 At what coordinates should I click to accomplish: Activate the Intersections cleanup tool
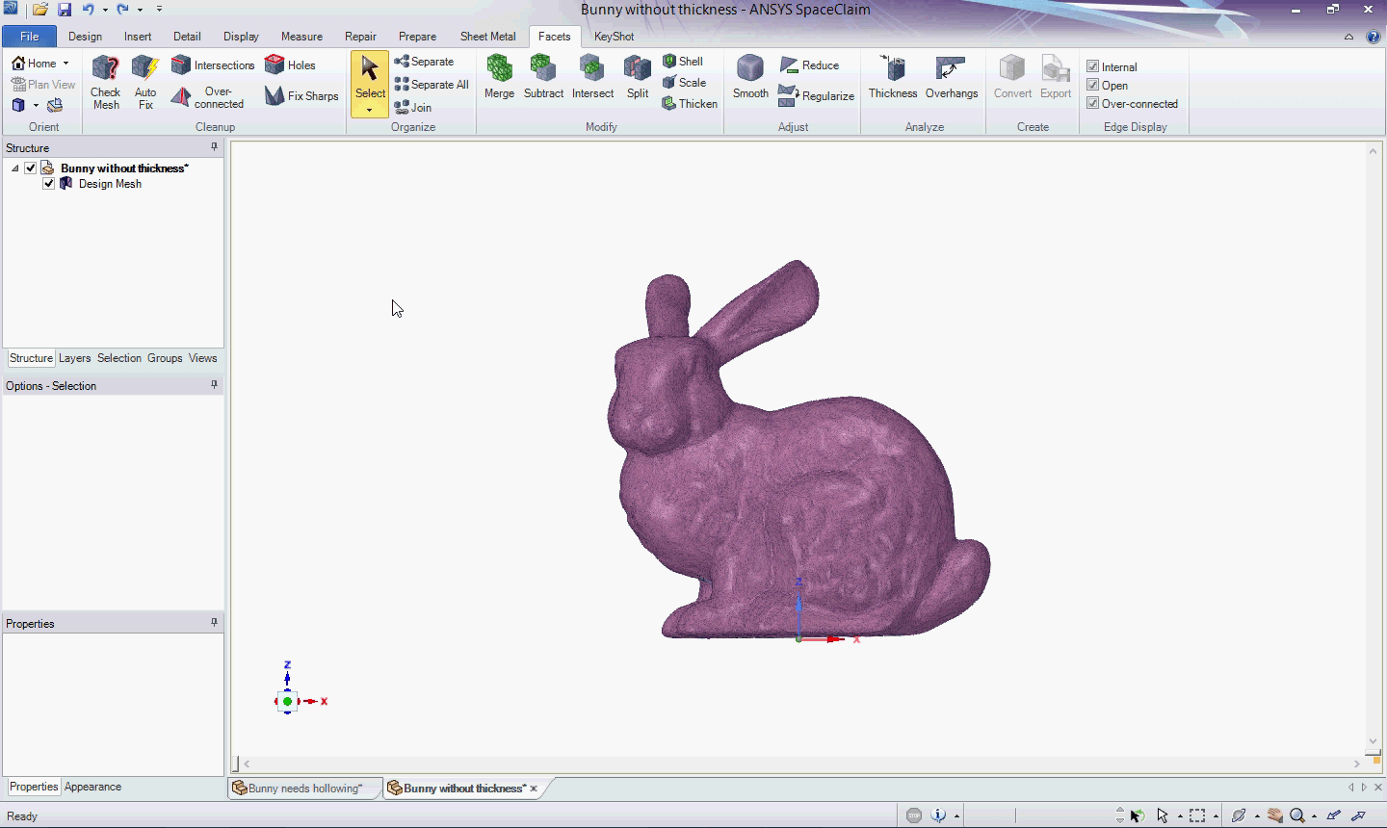[x=213, y=65]
